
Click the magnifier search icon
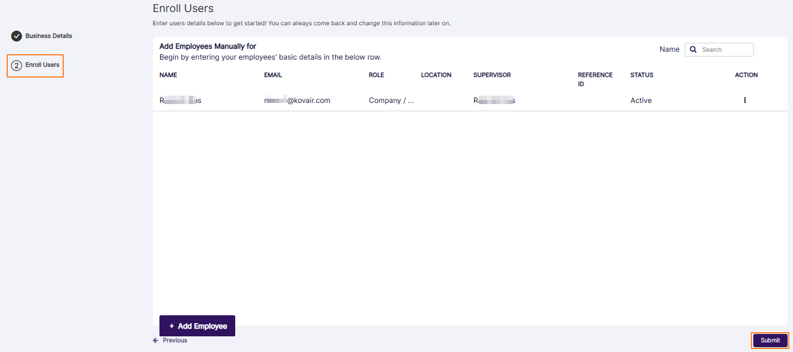point(693,49)
